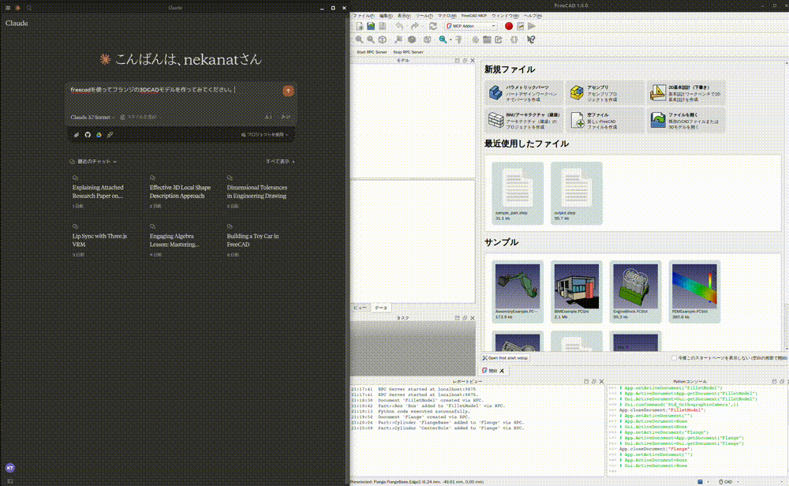Click the new document icon in FreeCAD toolbar

359,26
